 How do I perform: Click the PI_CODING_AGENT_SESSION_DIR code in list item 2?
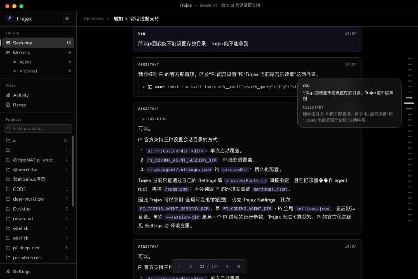182,160
